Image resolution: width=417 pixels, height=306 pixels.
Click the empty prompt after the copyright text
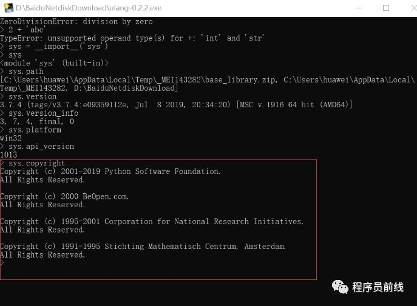[x=2, y=263]
